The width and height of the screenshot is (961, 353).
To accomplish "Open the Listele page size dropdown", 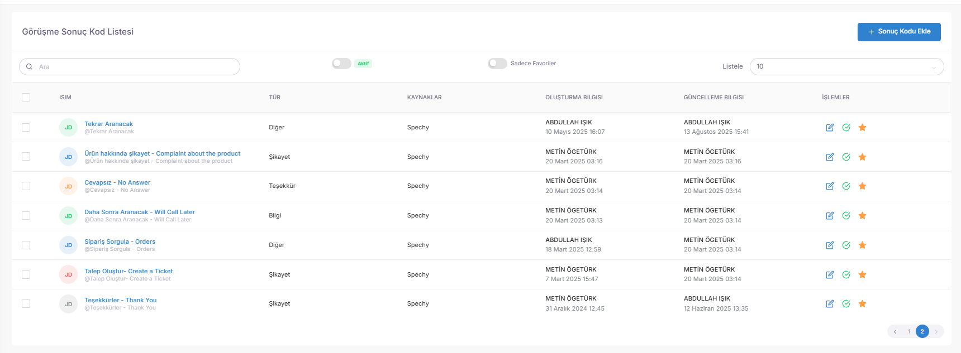I will [x=846, y=67].
